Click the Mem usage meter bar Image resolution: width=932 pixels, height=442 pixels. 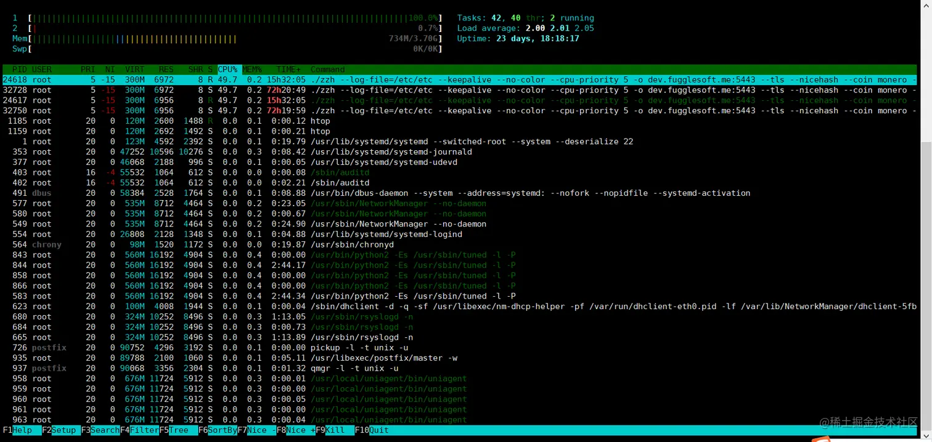235,39
